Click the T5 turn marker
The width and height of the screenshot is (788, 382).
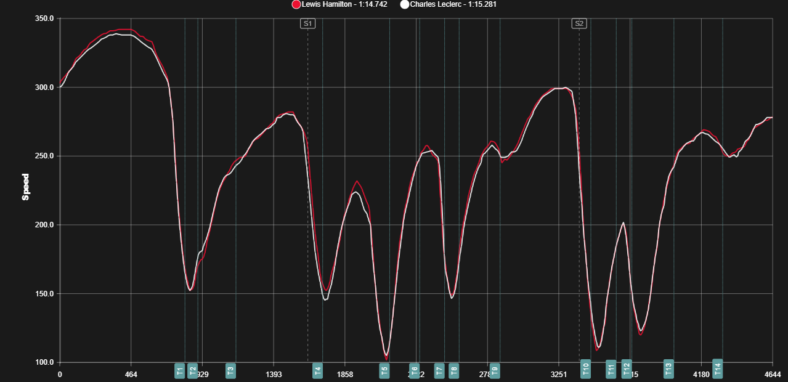pos(384,370)
